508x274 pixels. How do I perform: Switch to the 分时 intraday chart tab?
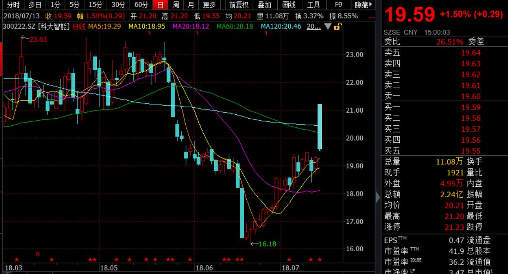[x=13, y=5]
